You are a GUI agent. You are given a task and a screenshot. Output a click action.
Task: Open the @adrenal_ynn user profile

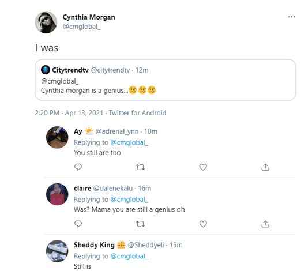(117, 131)
